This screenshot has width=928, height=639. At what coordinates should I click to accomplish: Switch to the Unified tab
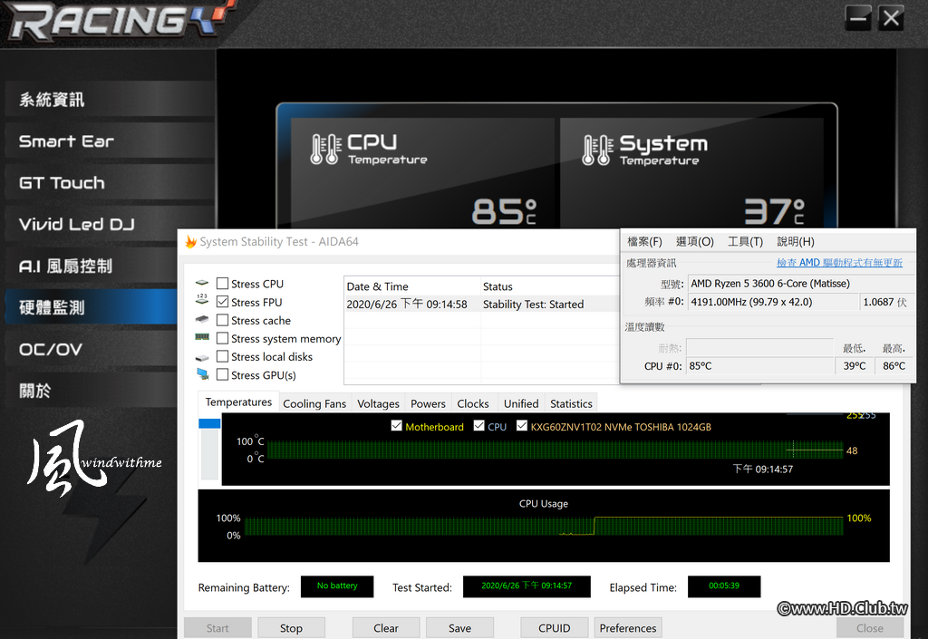coord(521,403)
